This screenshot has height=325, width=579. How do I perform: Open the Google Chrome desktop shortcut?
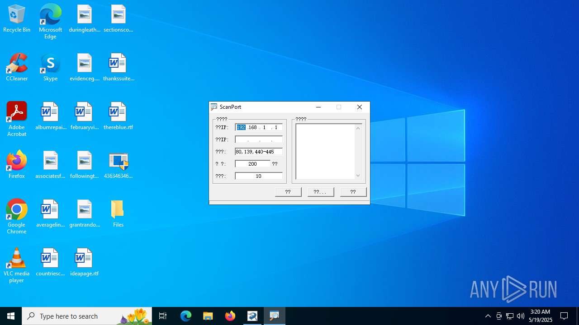[17, 217]
